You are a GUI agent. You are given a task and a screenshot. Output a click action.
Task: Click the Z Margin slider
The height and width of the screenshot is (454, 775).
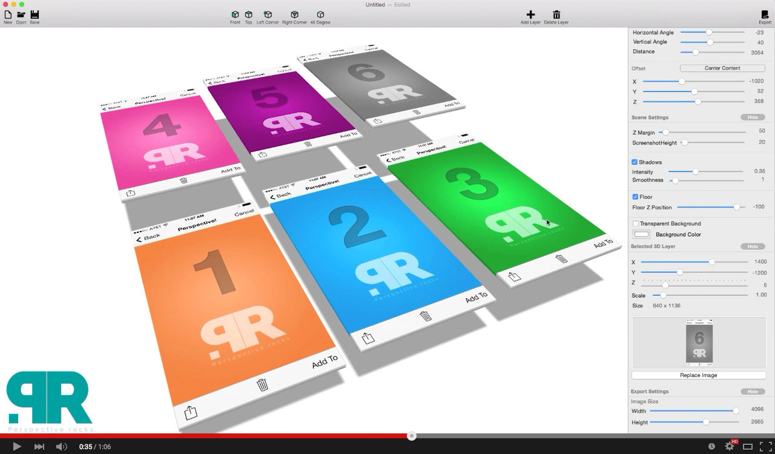pos(703,132)
